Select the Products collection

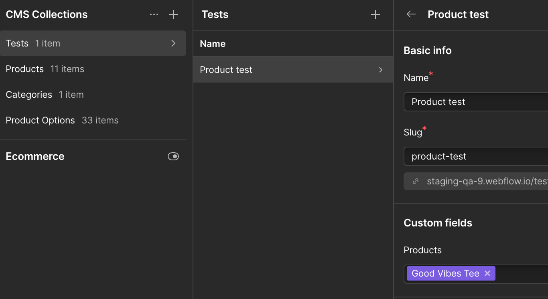25,69
